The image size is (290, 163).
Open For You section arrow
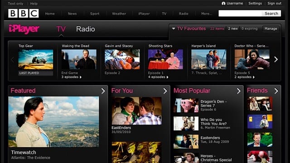(165, 91)
